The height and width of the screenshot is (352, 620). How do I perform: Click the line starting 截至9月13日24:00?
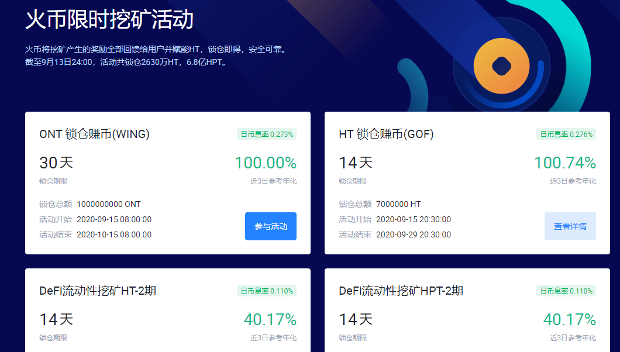127,62
